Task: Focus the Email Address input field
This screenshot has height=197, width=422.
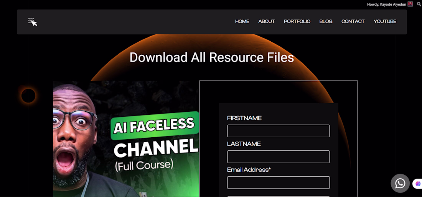Action: click(278, 182)
